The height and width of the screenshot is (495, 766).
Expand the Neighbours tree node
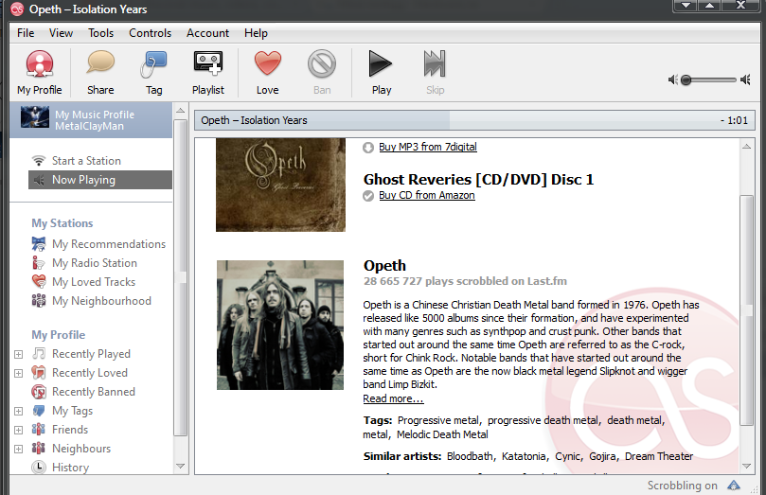point(19,450)
